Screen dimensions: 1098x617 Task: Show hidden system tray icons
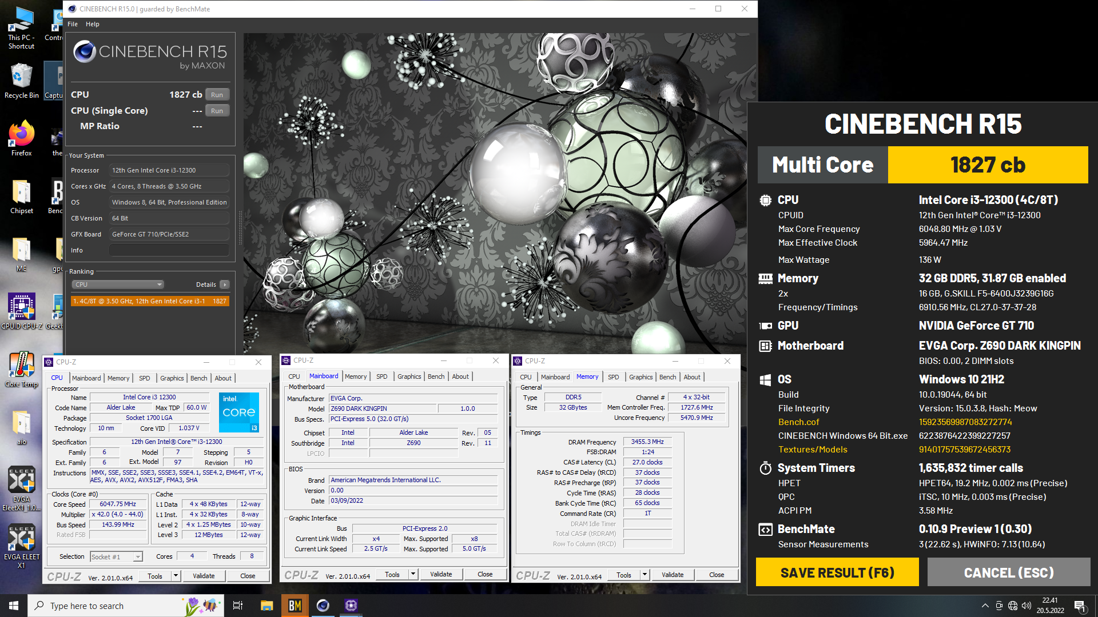pos(985,606)
